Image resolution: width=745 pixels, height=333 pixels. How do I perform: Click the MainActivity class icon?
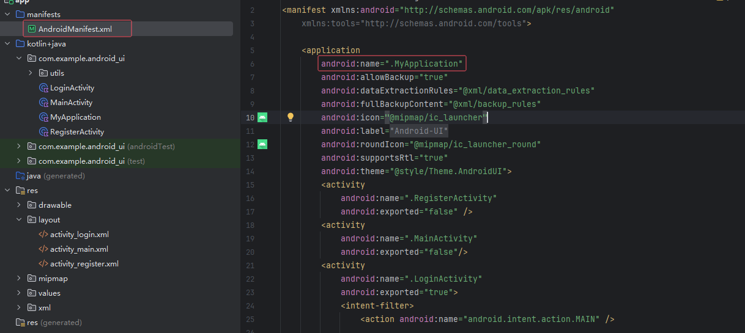[x=43, y=103]
